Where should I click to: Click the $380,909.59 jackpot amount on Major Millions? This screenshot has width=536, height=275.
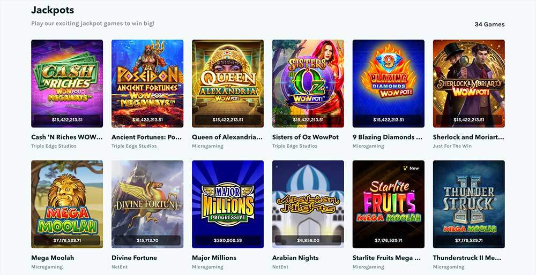(x=228, y=240)
